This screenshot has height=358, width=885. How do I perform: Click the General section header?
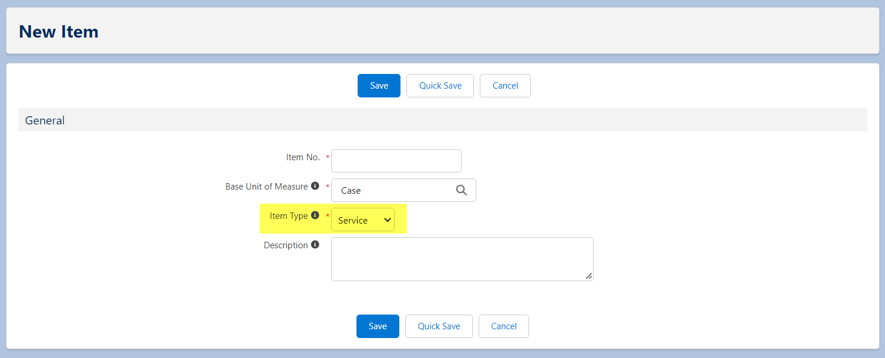pyautogui.click(x=442, y=120)
